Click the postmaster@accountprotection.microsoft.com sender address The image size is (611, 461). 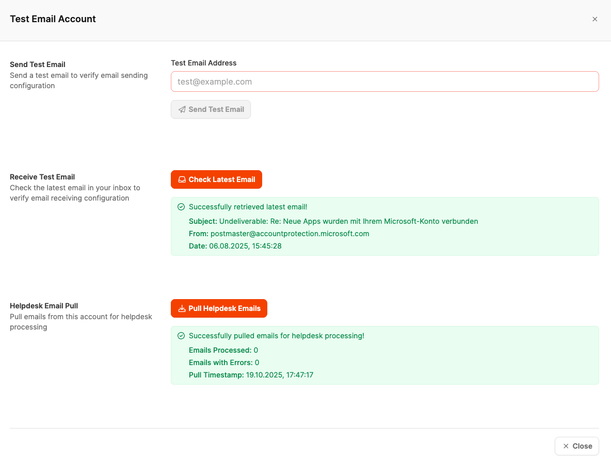(x=290, y=234)
